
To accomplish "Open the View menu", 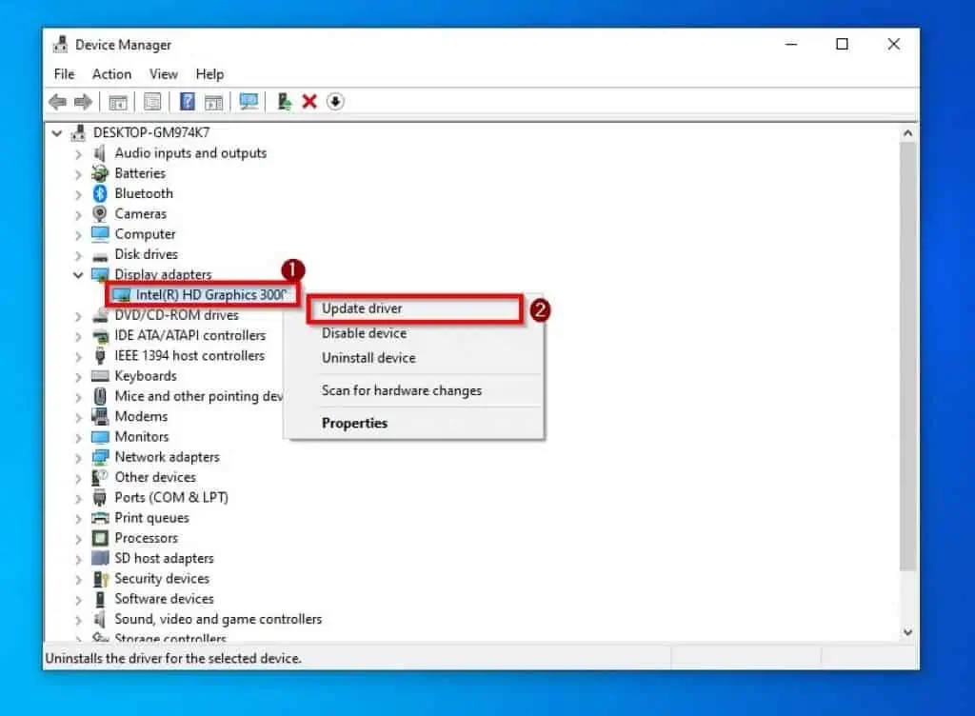I will tap(164, 74).
